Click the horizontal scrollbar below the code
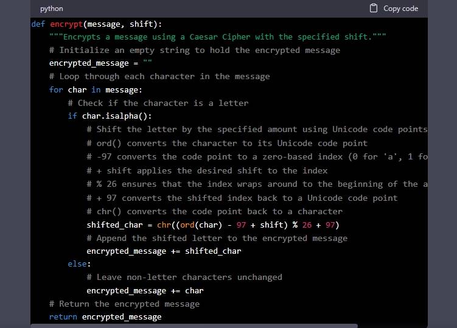457x328 pixels. coord(194,326)
